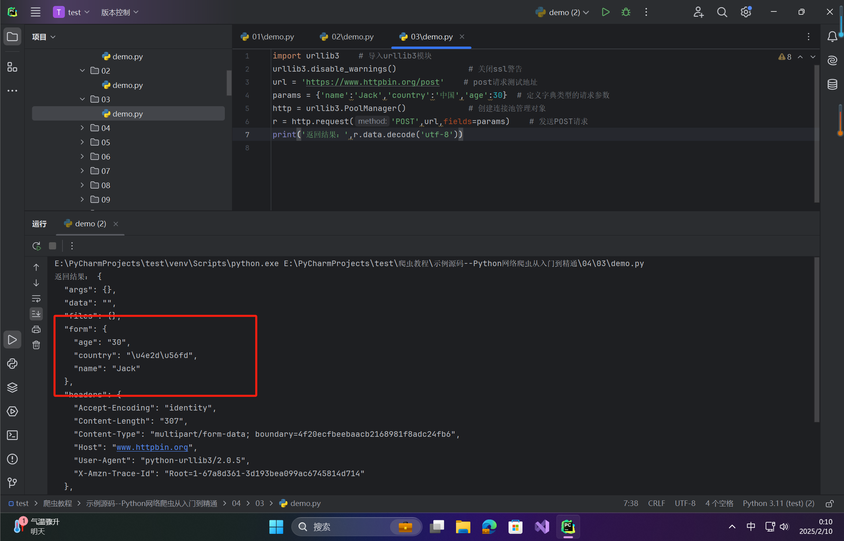Image resolution: width=844 pixels, height=541 pixels.
Task: Click the console vertical scrollbar
Action: coord(817,338)
